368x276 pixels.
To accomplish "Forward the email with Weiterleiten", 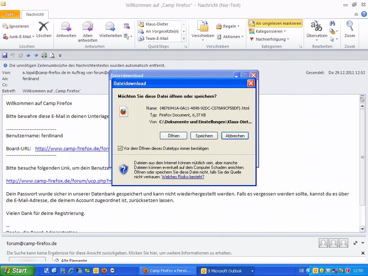I will click(110, 29).
